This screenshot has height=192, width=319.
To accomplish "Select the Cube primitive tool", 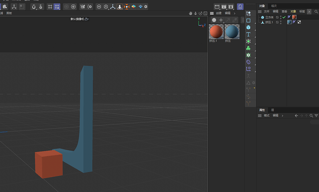I will pyautogui.click(x=248, y=27).
